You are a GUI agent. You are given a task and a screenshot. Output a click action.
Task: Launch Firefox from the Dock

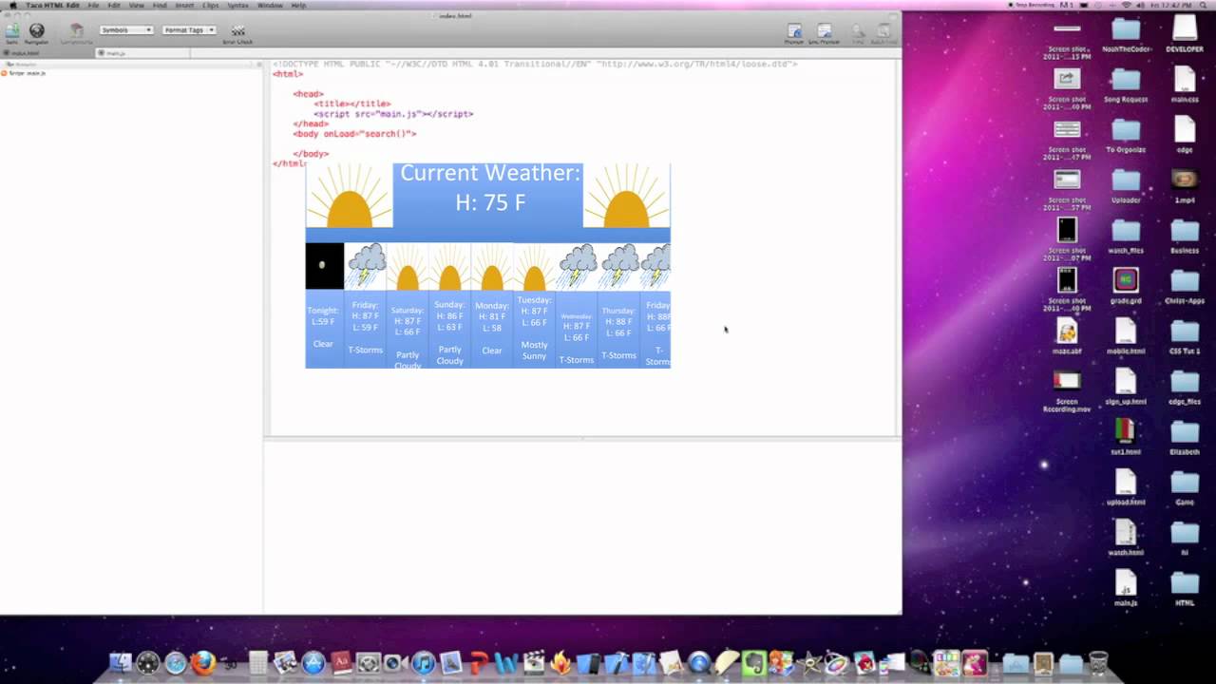202,663
